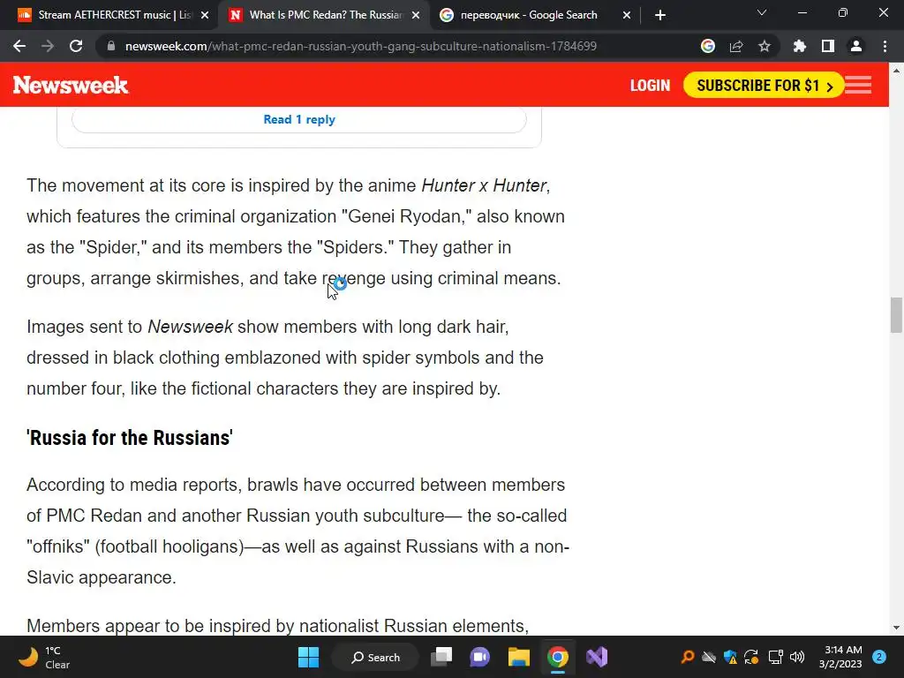
Task: Open Chrome extensions puzzle icon
Action: click(x=800, y=46)
